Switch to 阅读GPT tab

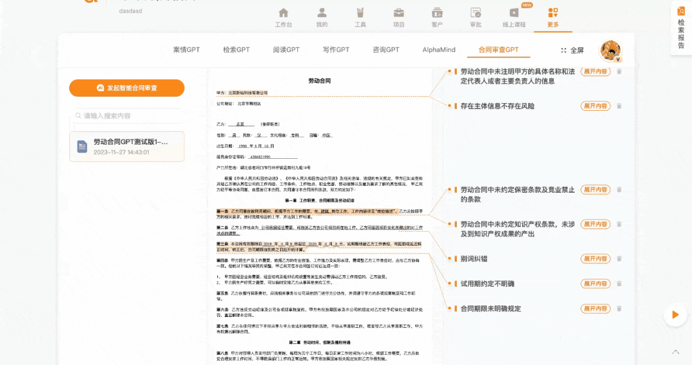pos(286,50)
